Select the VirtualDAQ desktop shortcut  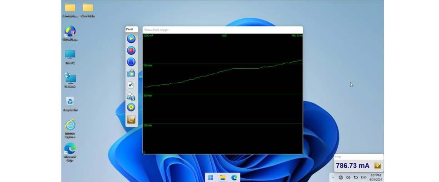tap(70, 33)
